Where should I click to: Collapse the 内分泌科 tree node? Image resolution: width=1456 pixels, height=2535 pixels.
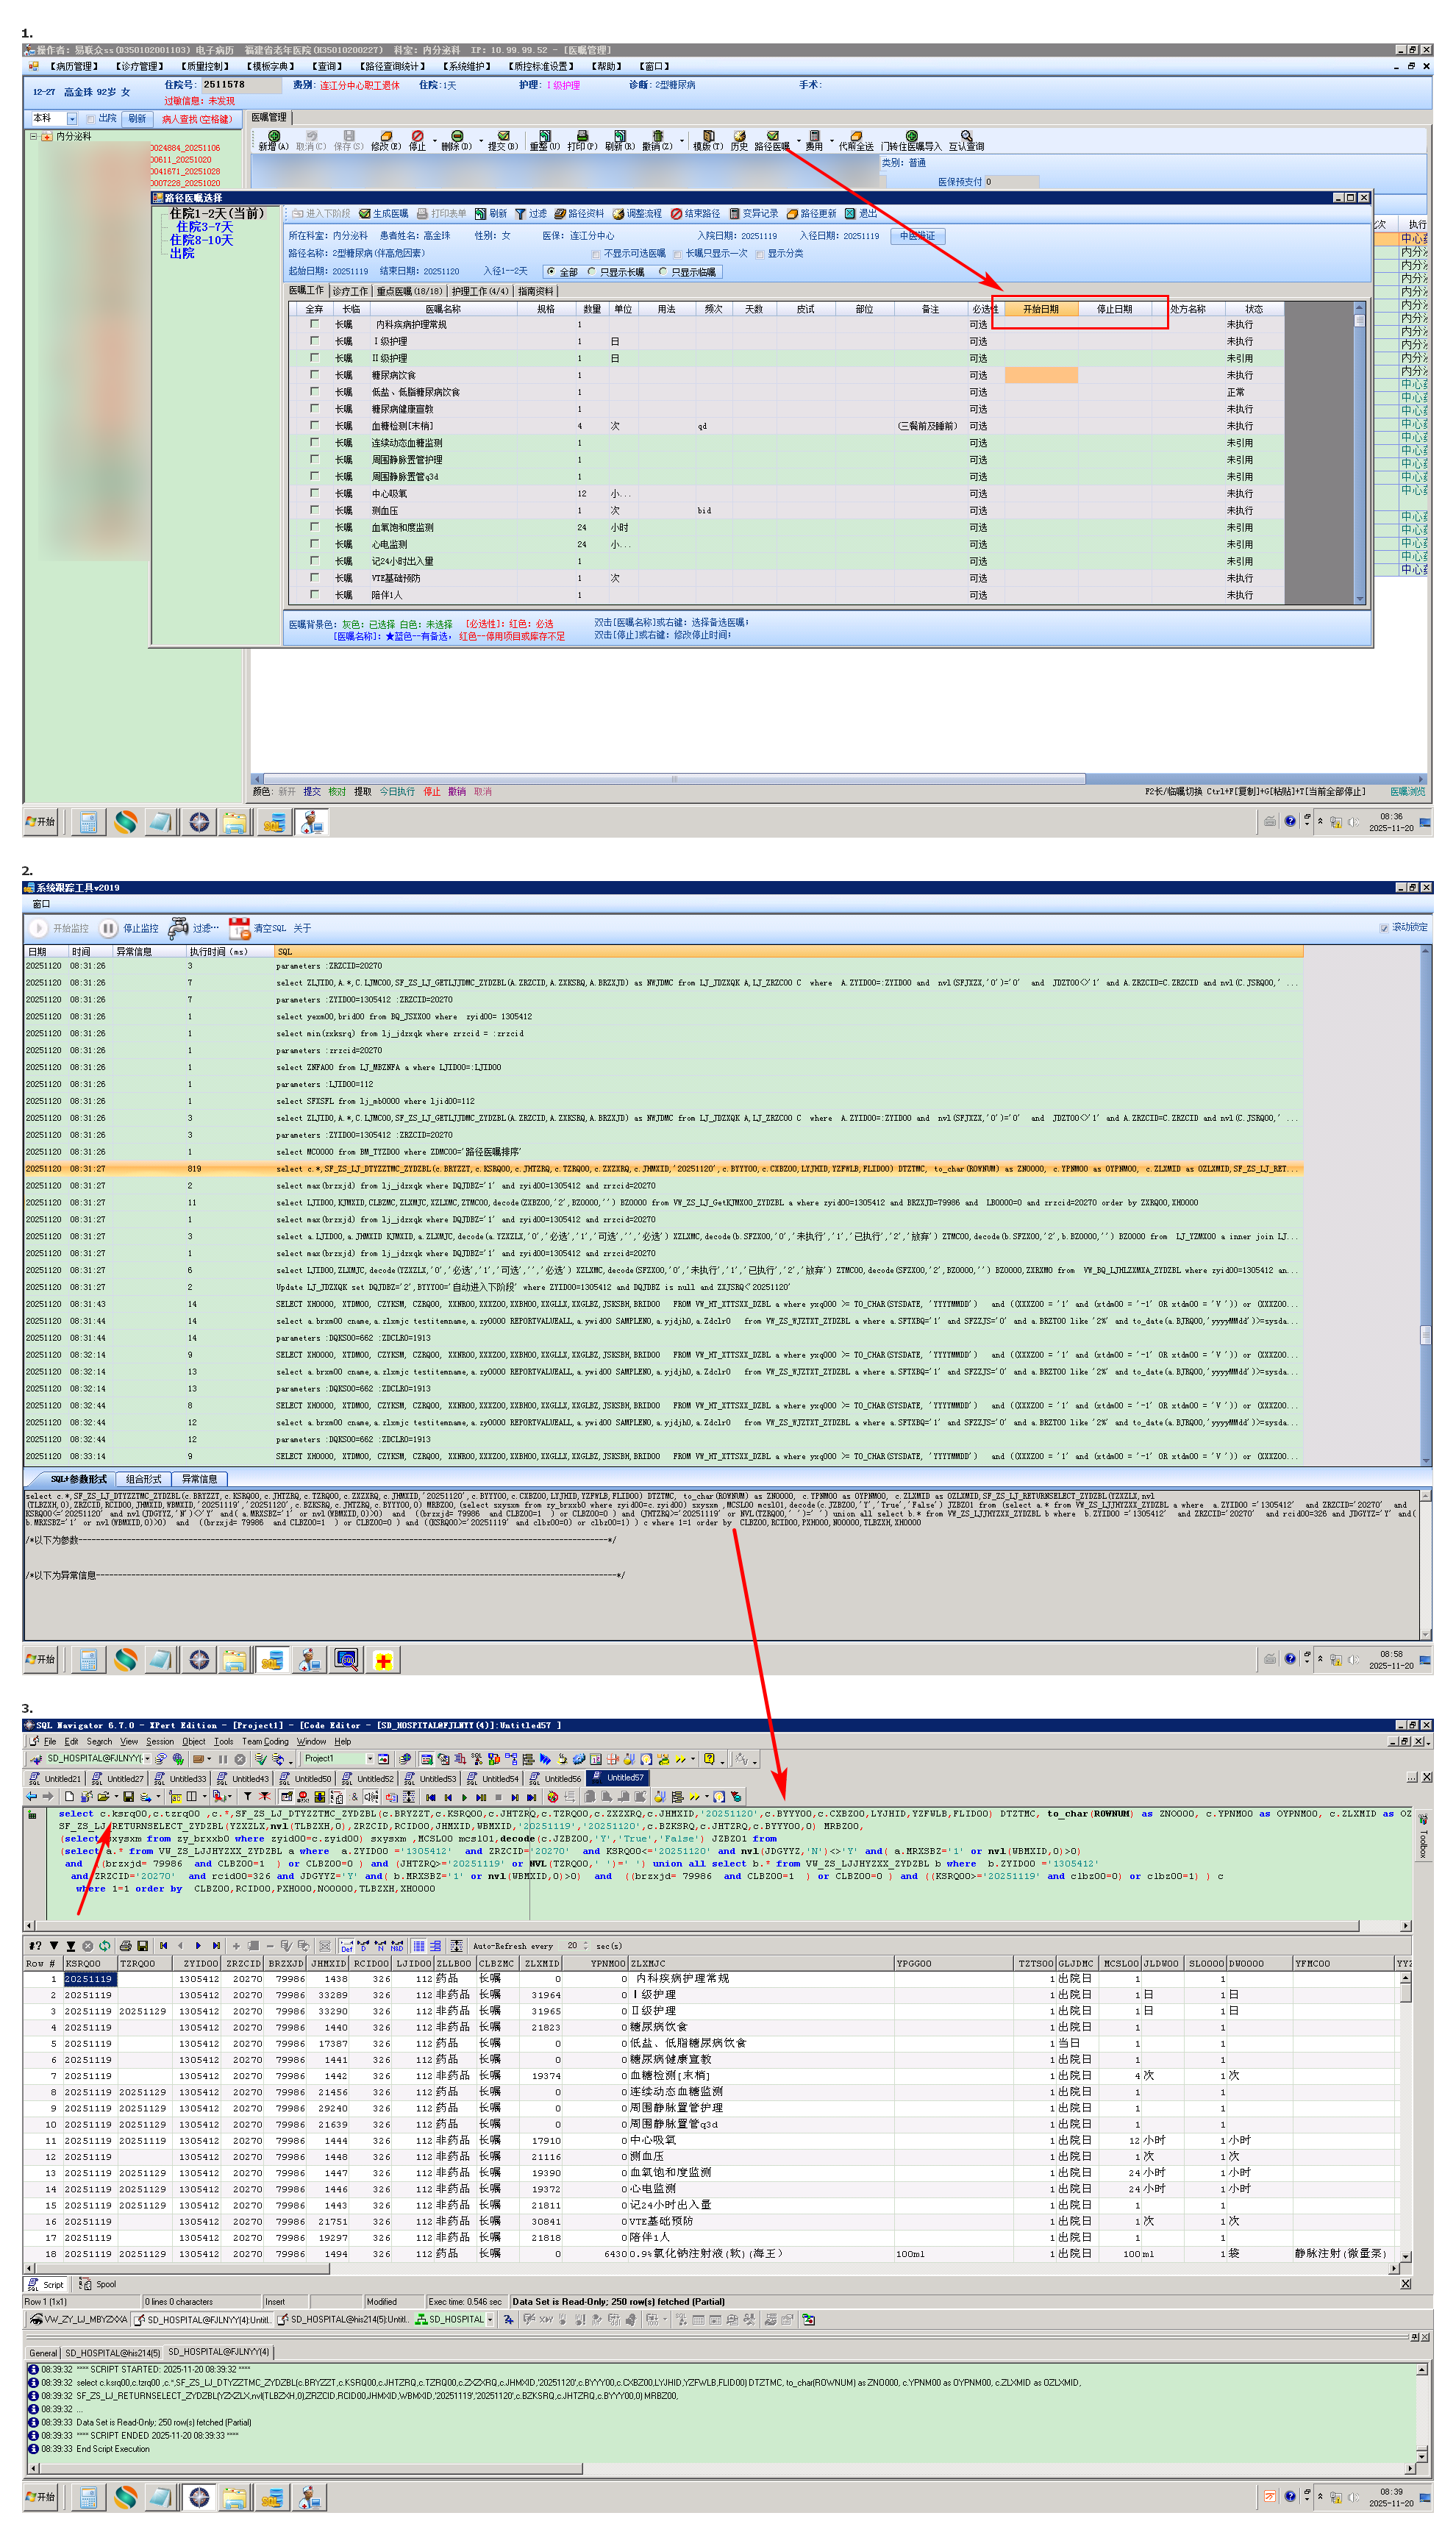[33, 136]
